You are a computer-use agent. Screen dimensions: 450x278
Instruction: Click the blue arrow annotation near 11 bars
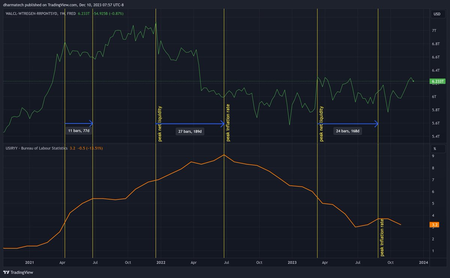pos(79,123)
